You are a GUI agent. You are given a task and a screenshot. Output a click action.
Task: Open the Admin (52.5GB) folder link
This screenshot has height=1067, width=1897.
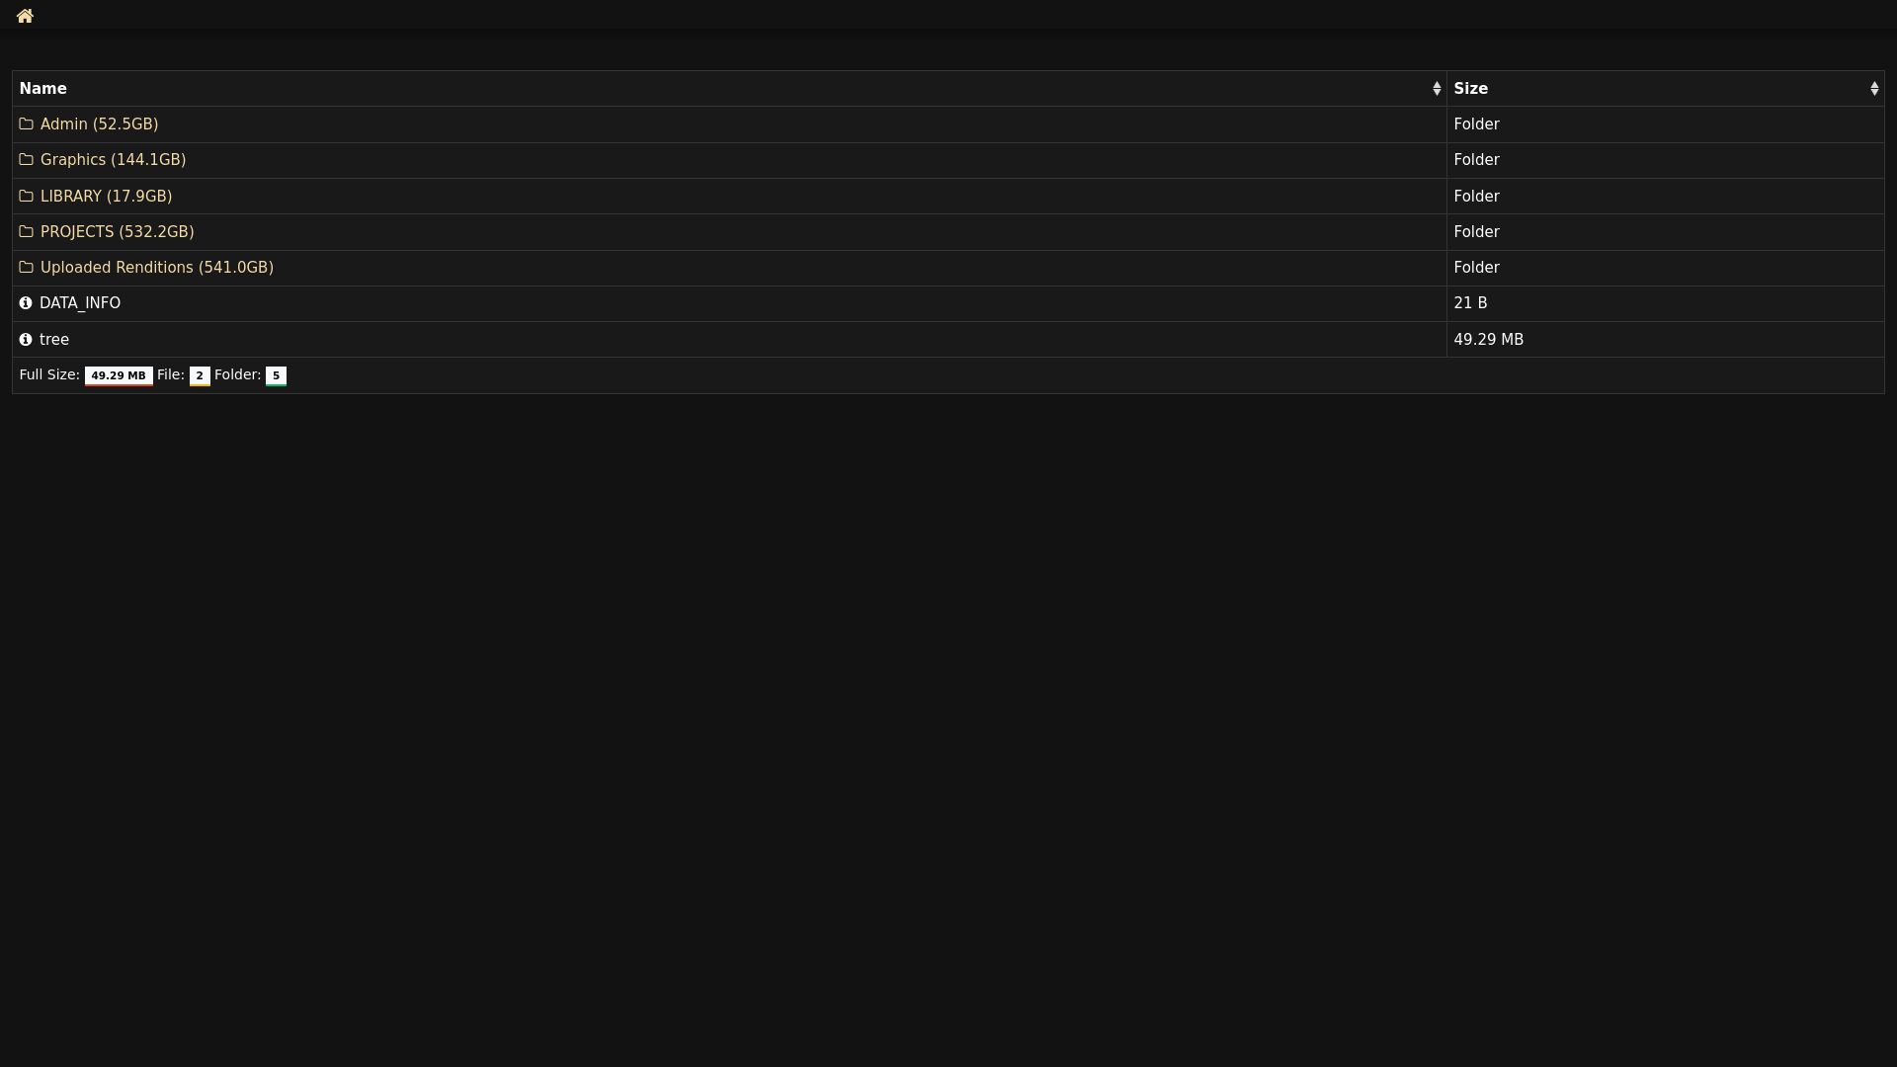99,124
